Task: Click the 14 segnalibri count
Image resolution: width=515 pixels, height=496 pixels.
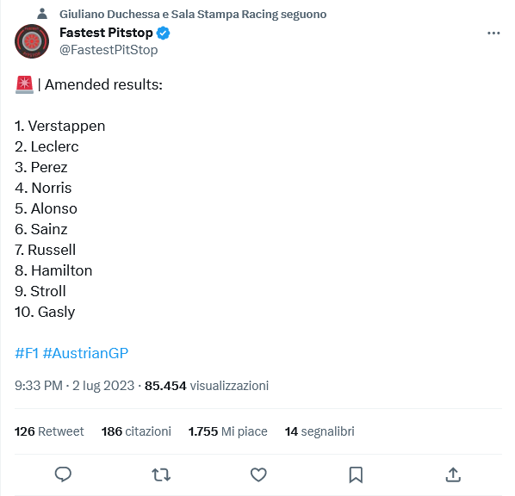Action: 320,431
